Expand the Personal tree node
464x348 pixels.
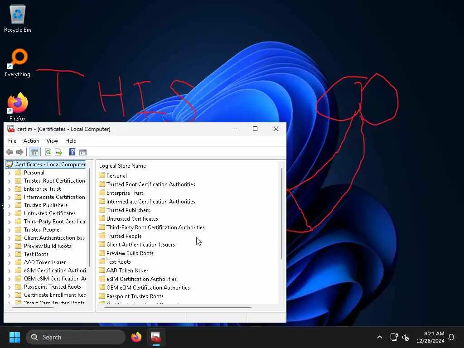coord(9,173)
